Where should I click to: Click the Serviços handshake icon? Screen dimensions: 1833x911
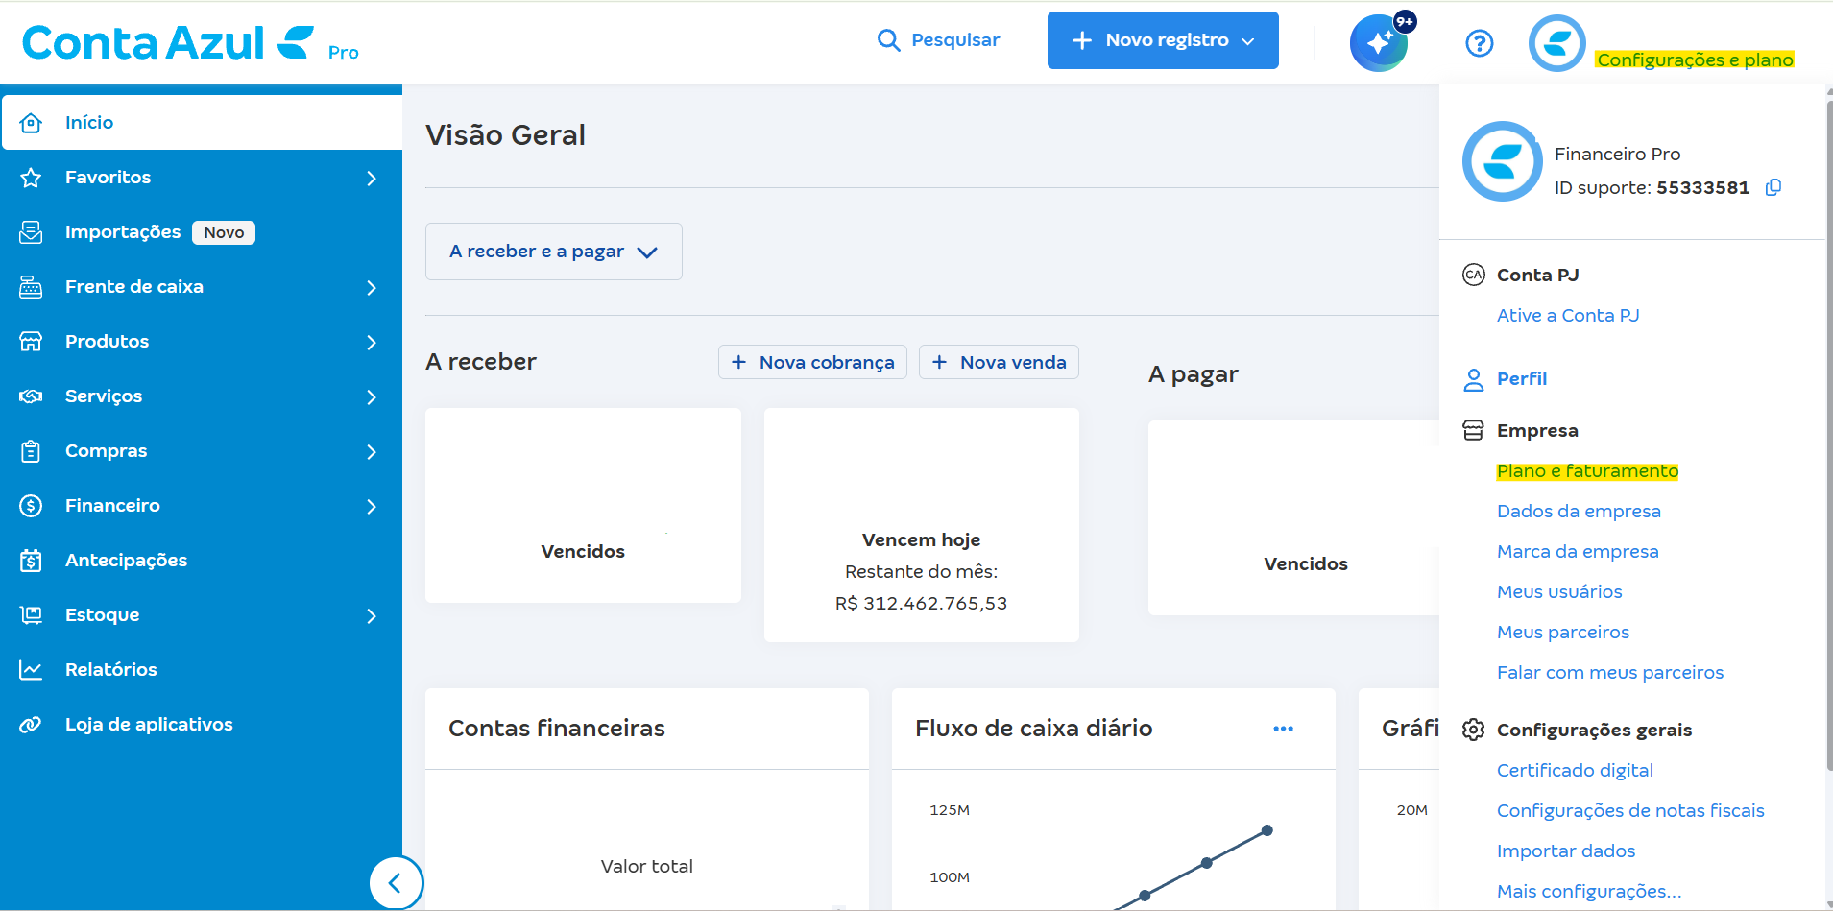pos(31,396)
